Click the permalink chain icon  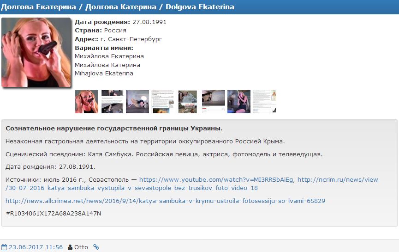pos(96,247)
